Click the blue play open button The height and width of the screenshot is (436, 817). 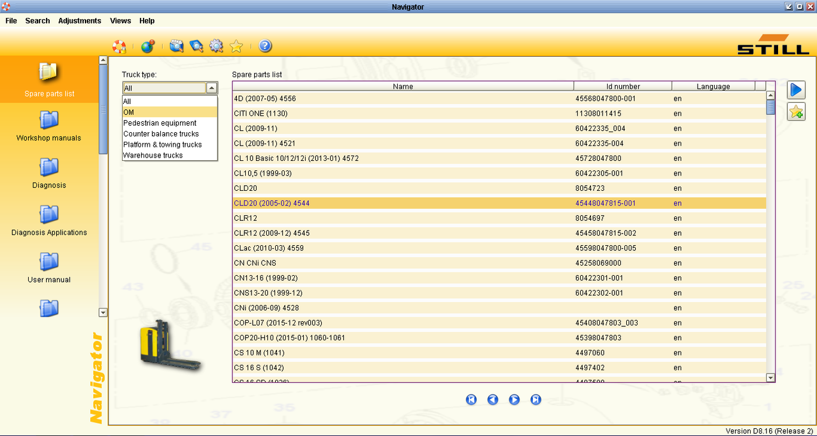(796, 90)
